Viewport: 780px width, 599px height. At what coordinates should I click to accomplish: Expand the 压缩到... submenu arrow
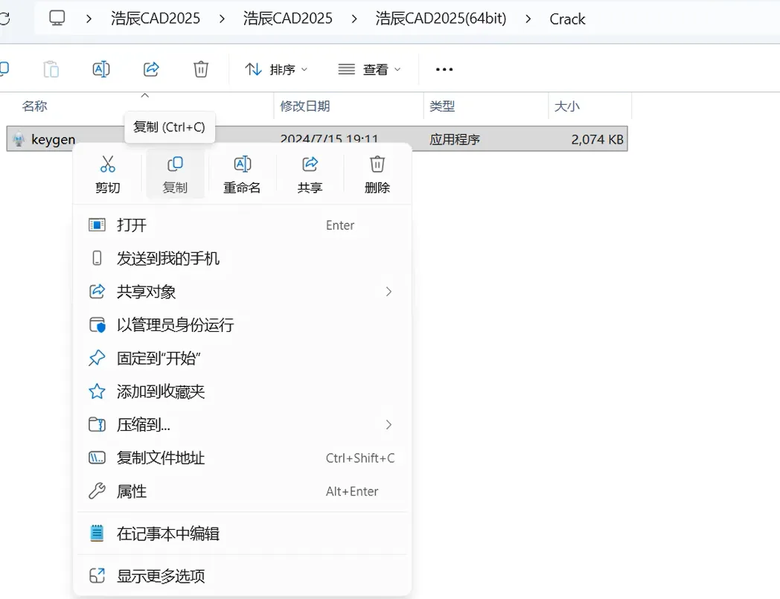tap(389, 424)
